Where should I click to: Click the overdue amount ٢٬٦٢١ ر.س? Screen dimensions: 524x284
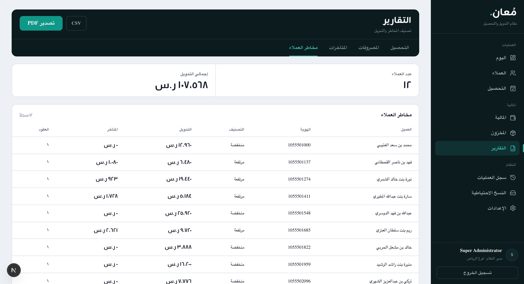pyautogui.click(x=106, y=230)
